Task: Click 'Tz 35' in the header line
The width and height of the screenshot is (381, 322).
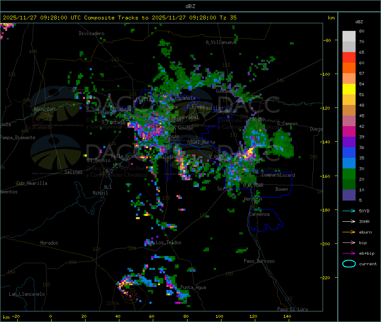Action: click(x=228, y=18)
